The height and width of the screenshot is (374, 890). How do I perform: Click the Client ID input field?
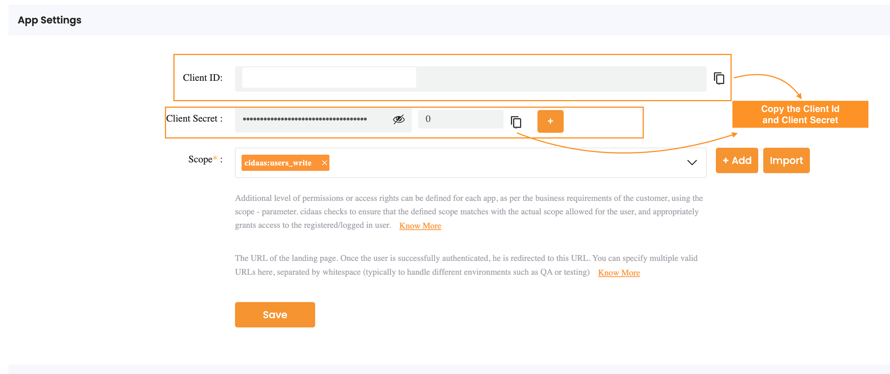[470, 78]
